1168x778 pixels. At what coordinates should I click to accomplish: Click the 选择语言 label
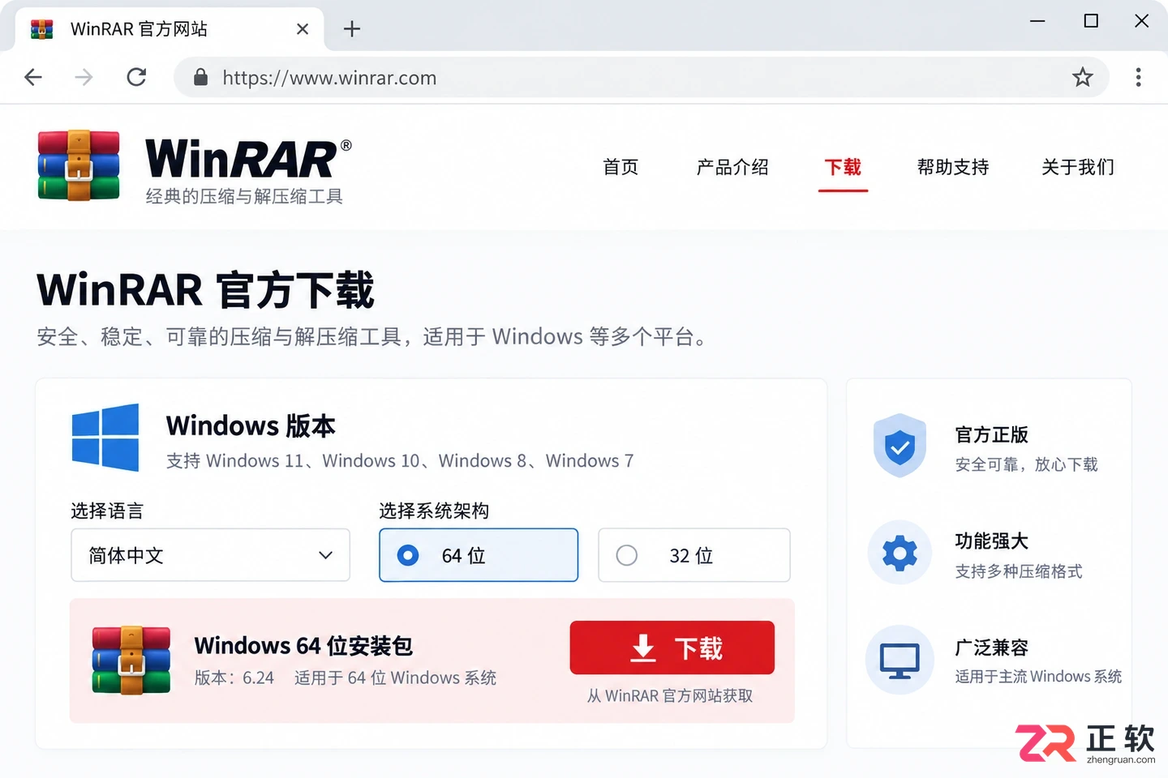point(107,511)
